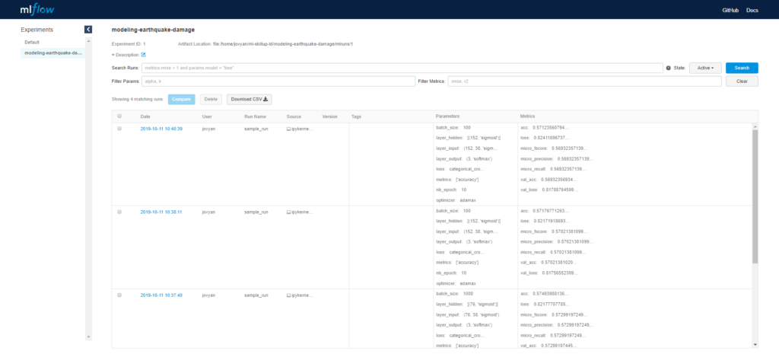Open run 2019-10-11 10:40:39

pos(161,129)
